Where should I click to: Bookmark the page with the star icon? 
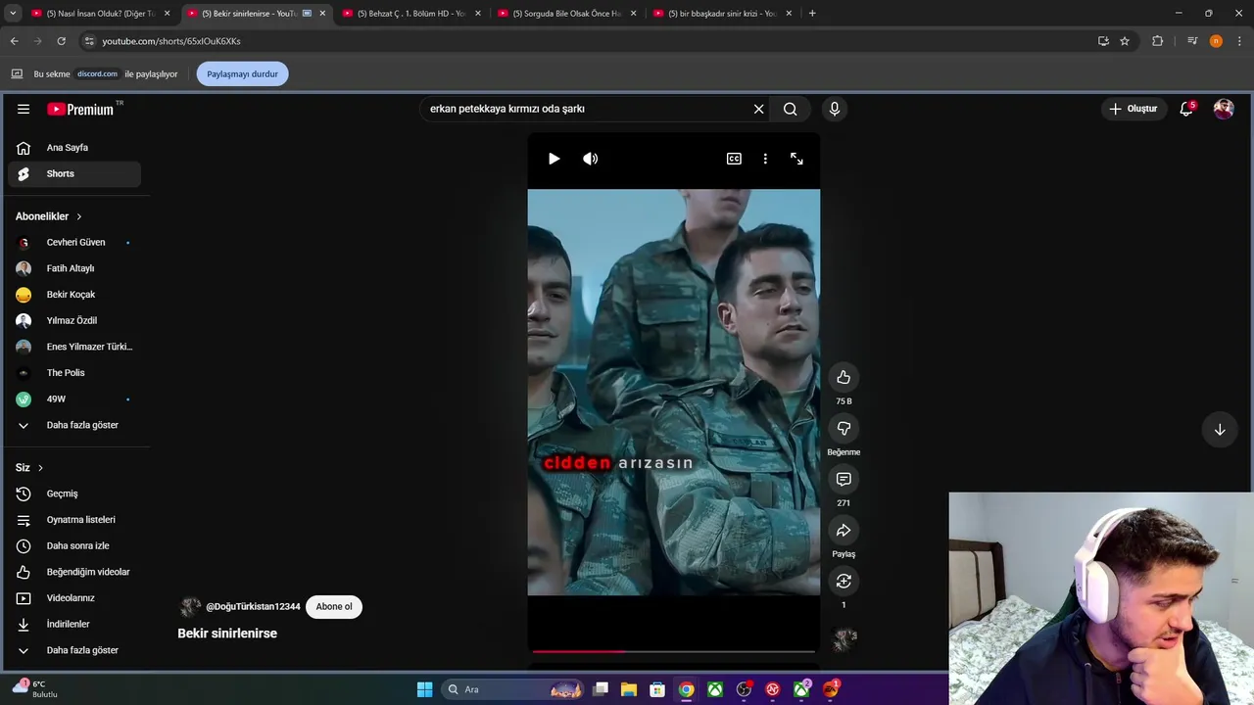click(x=1125, y=41)
